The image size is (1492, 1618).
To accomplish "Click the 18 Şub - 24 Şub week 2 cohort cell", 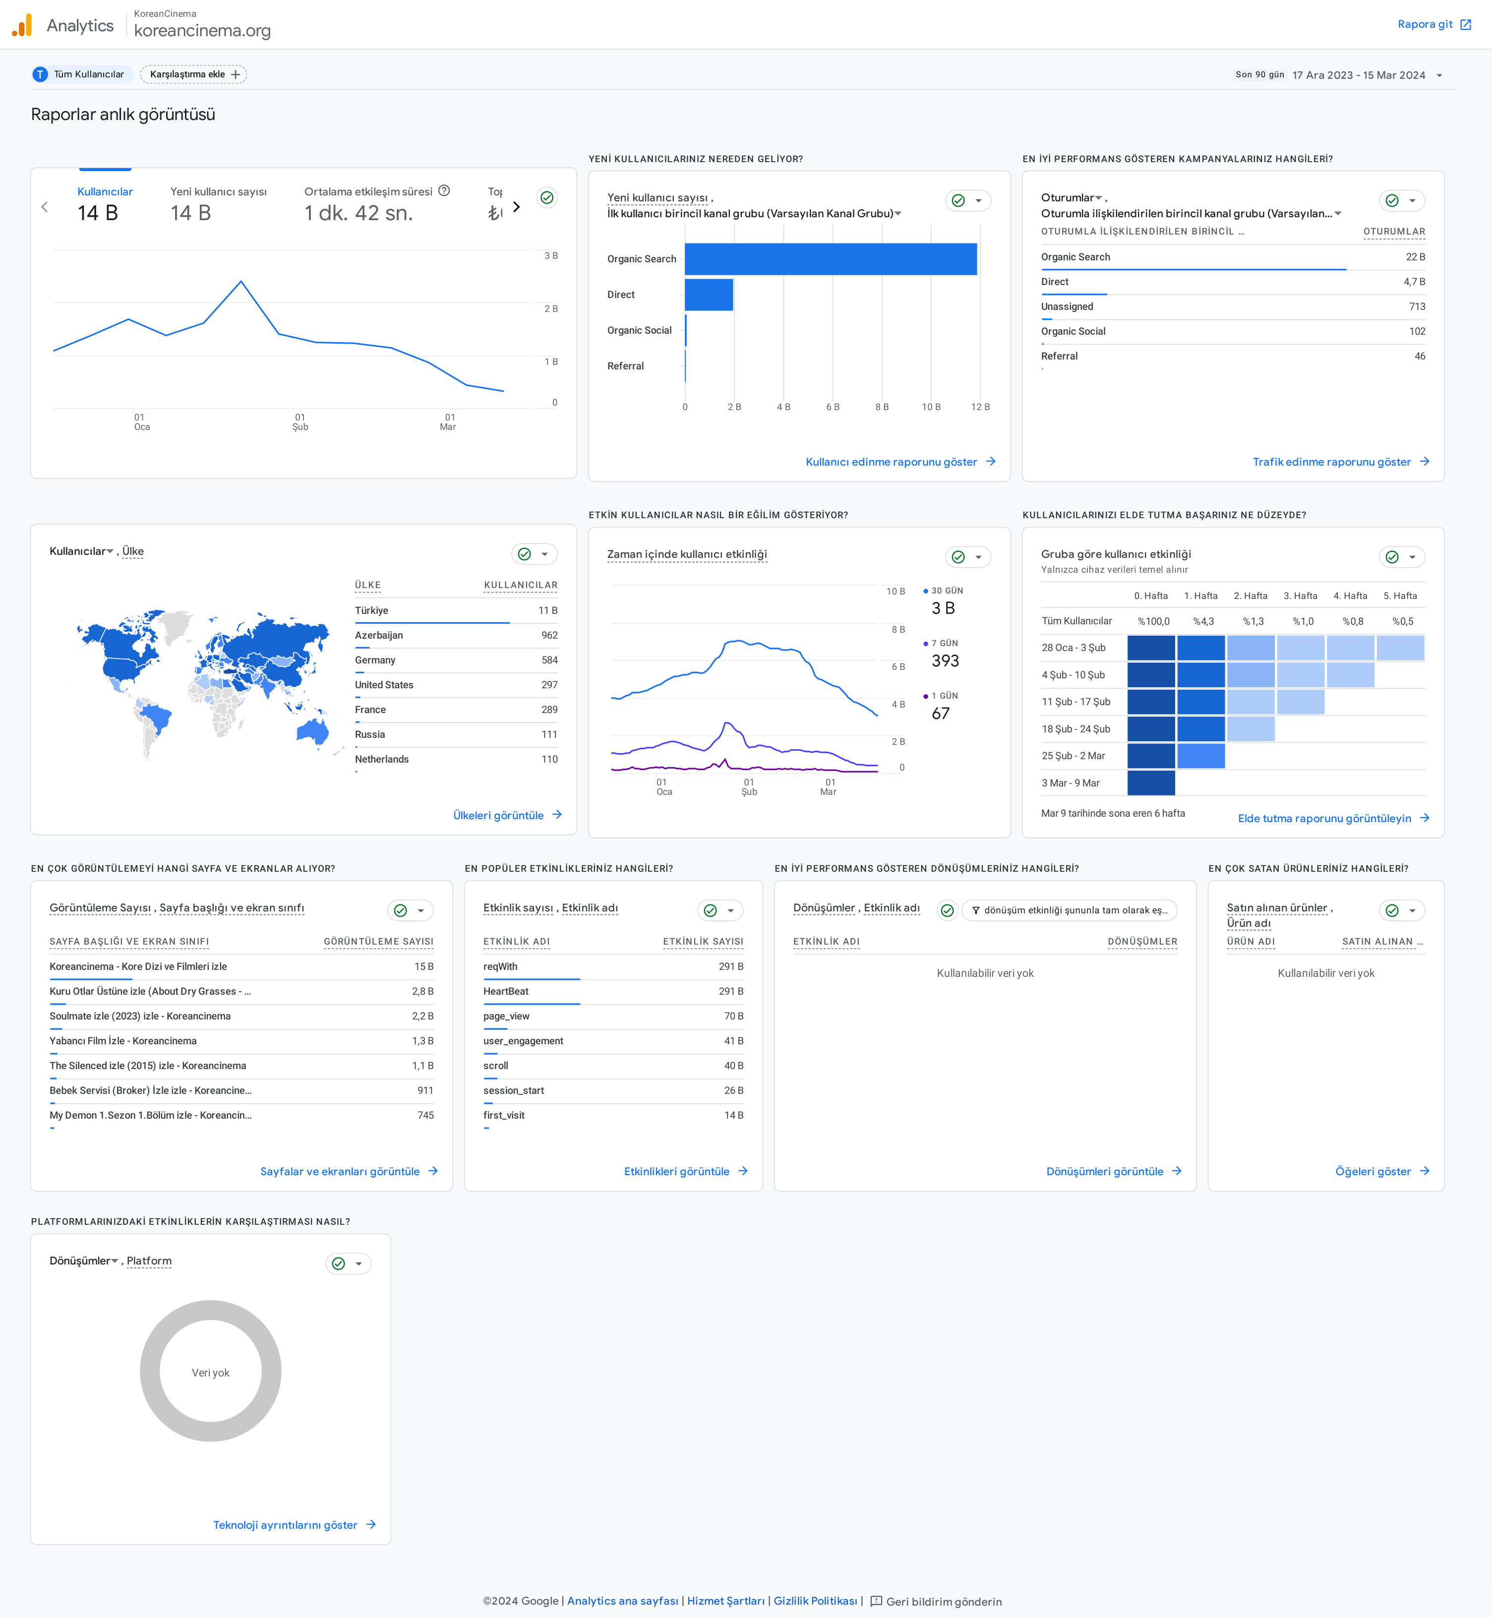I will point(1252,729).
